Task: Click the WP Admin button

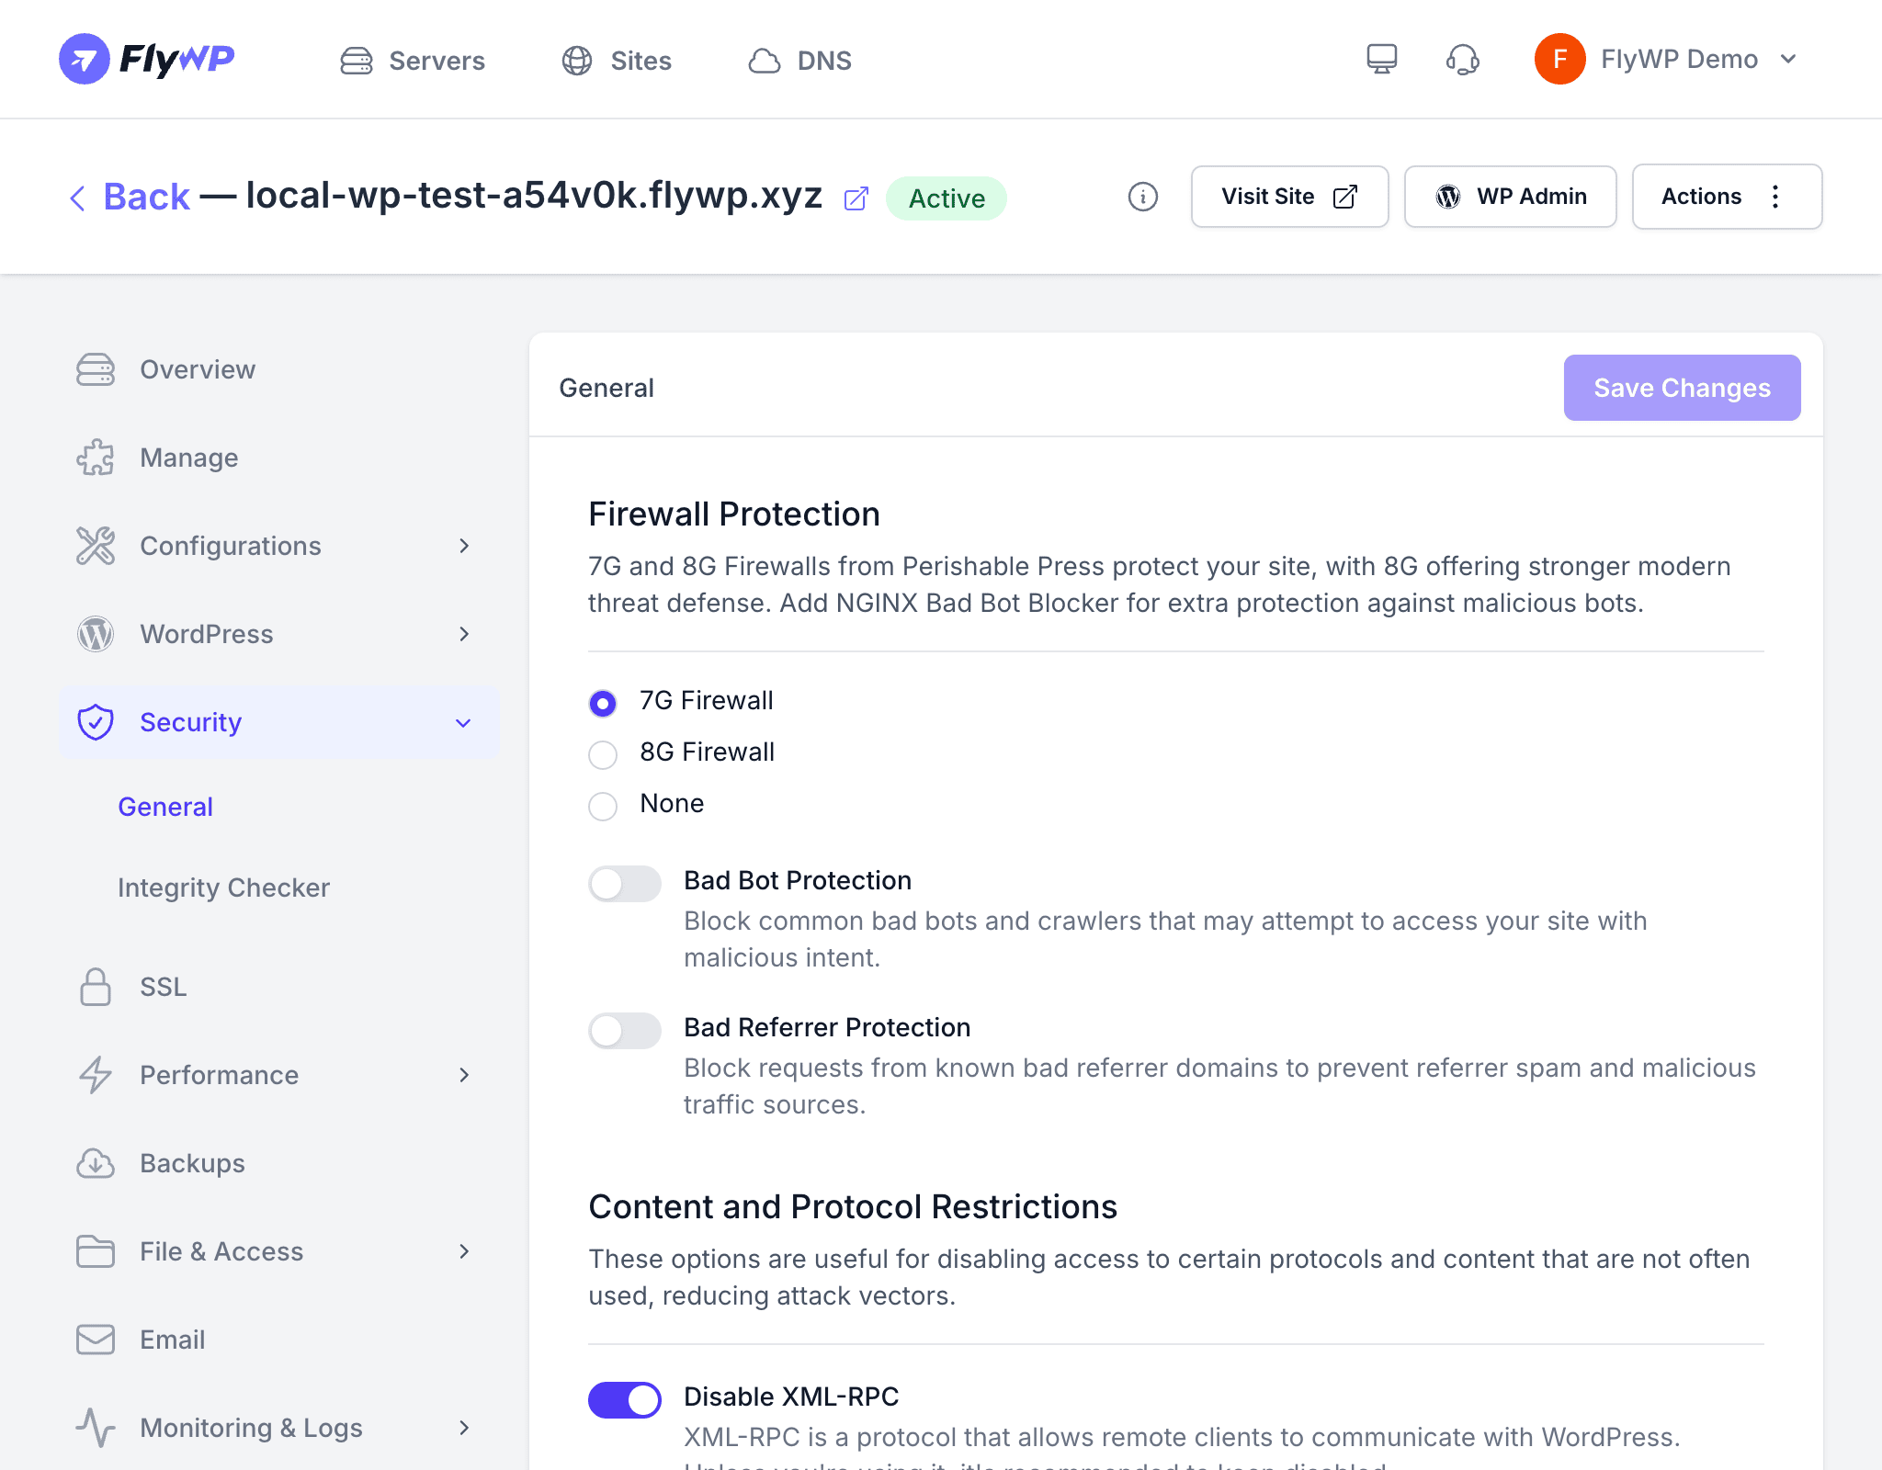Action: pos(1510,197)
